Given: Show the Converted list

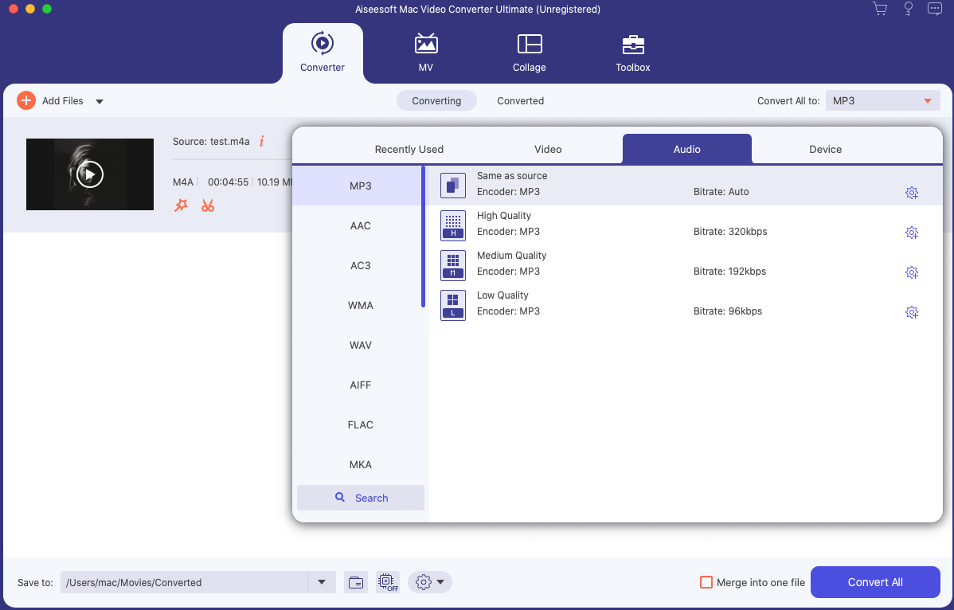Looking at the screenshot, I should coord(520,100).
